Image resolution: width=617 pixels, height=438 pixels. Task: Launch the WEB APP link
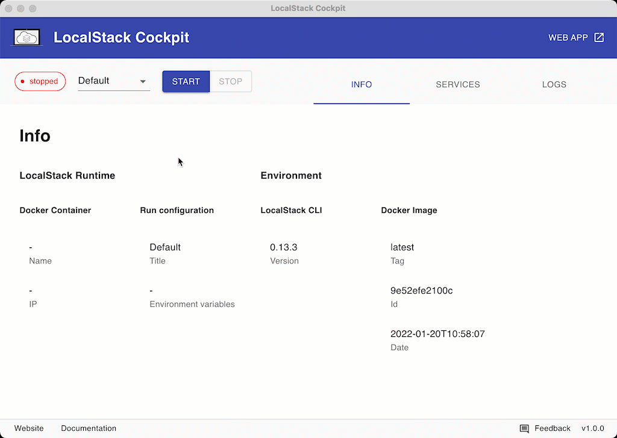tap(568, 37)
